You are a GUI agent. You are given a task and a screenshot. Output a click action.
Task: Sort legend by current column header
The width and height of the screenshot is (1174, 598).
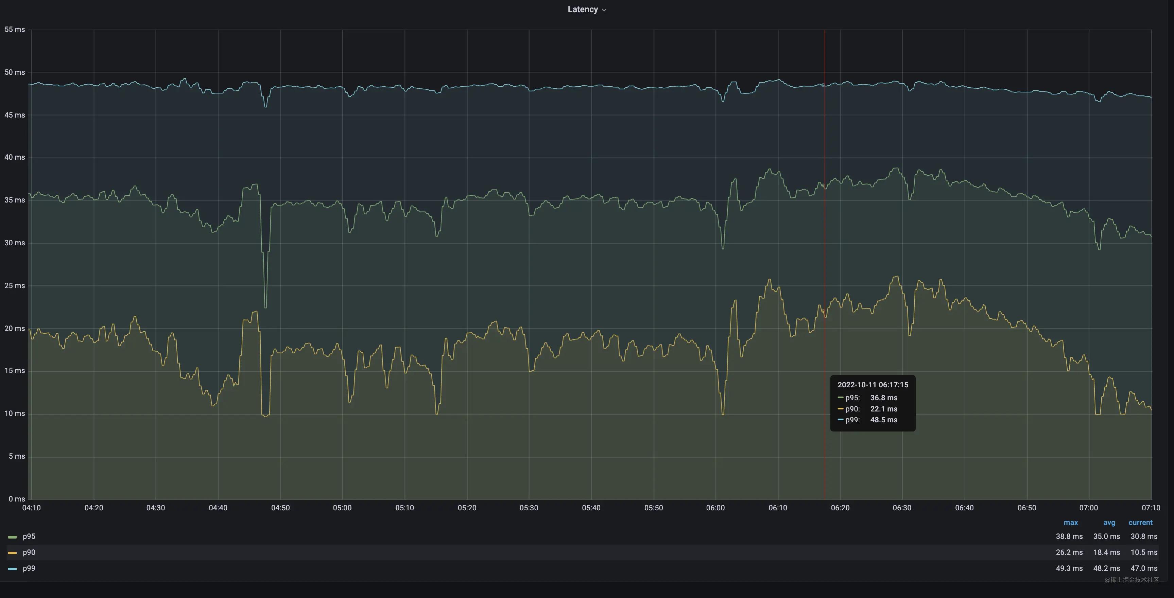click(x=1140, y=523)
